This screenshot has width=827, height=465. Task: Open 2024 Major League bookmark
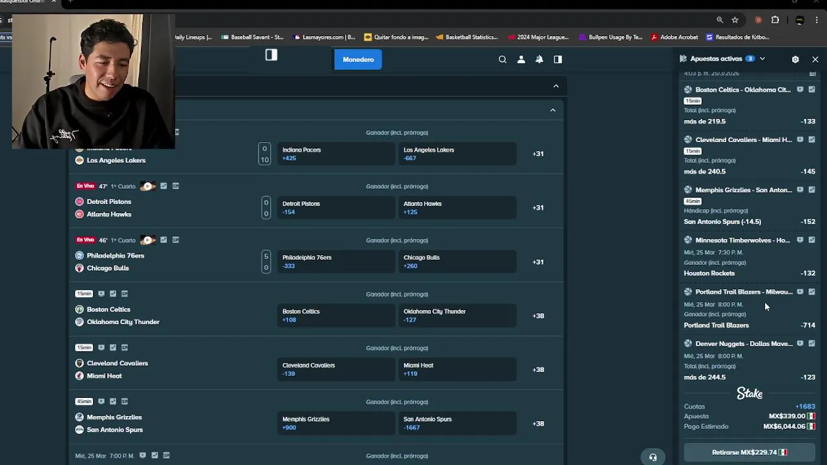point(538,37)
